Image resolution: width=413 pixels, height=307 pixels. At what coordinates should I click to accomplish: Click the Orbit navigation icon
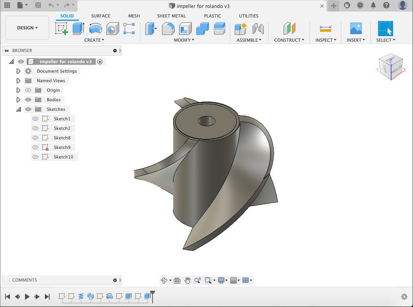(x=164, y=280)
